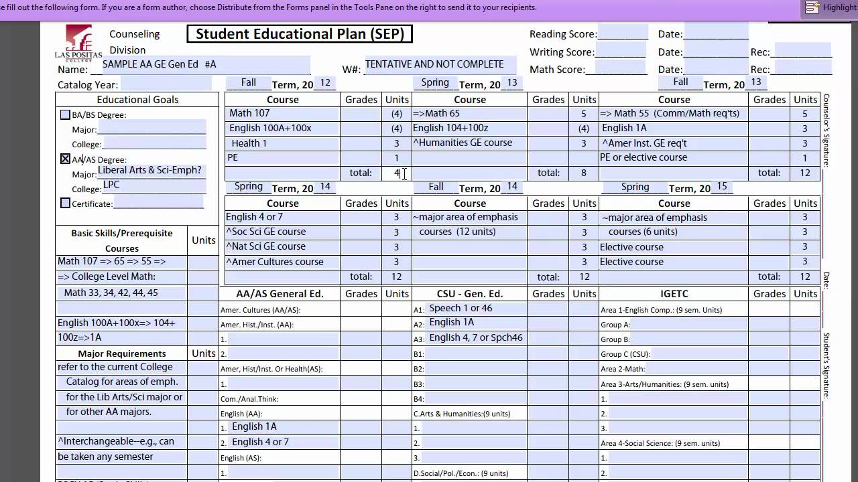
Task: Select the W# field reading TENTATIVE AND NOT COMPLETE
Action: pos(440,65)
